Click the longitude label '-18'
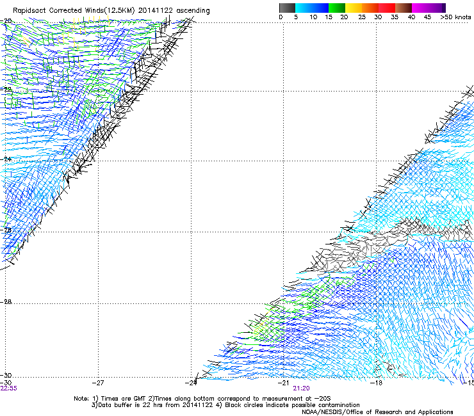Screen dimensions: 474x416 pyautogui.click(x=377, y=383)
